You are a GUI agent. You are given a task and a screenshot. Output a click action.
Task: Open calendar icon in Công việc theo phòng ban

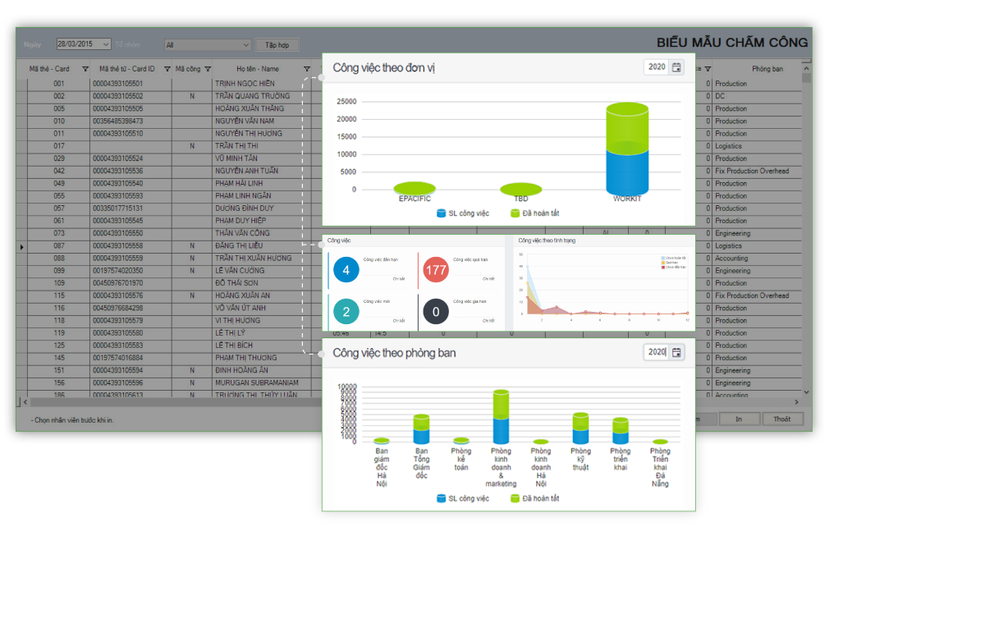[x=676, y=352]
